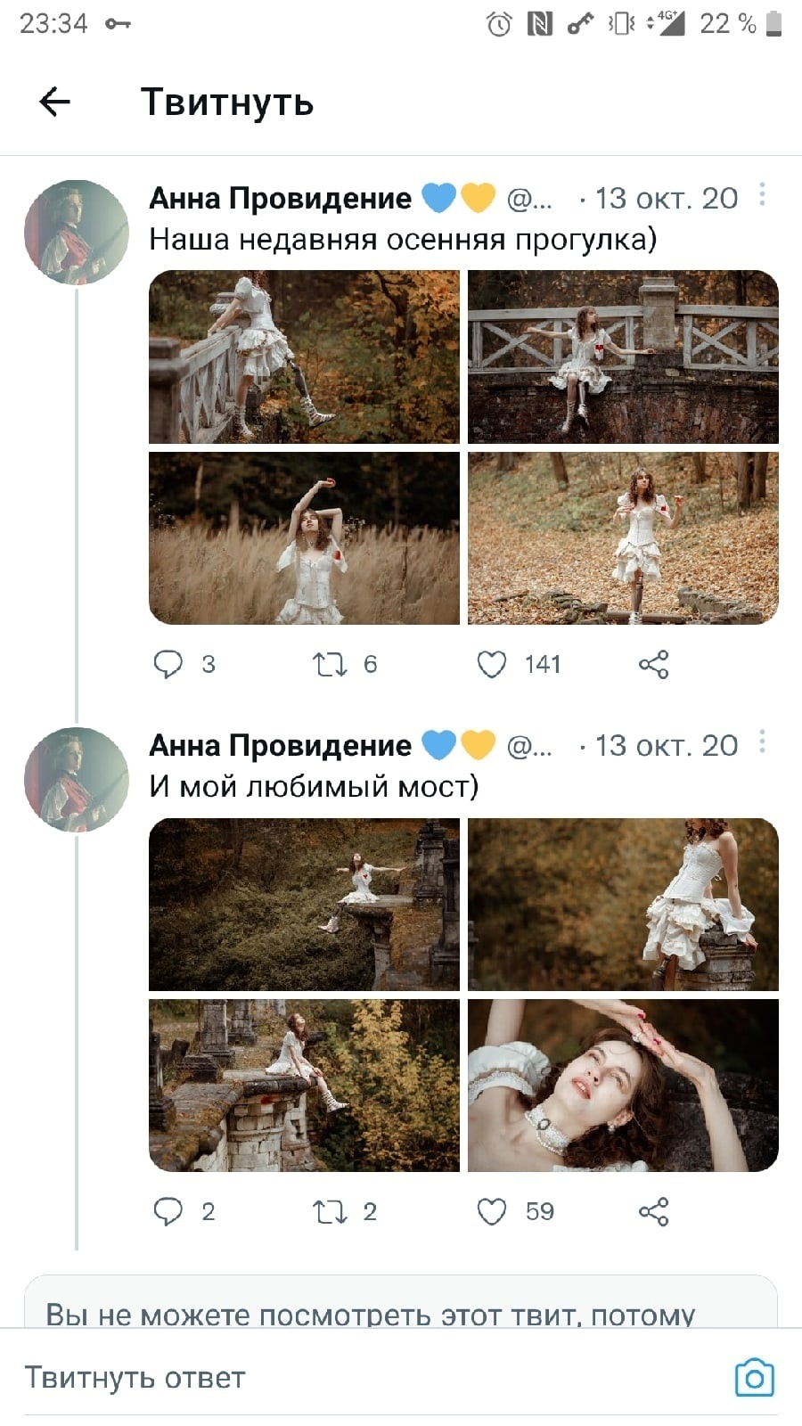Tap the alarm icon in status bar
Screen dimensions: 802x1426
pos(499,24)
